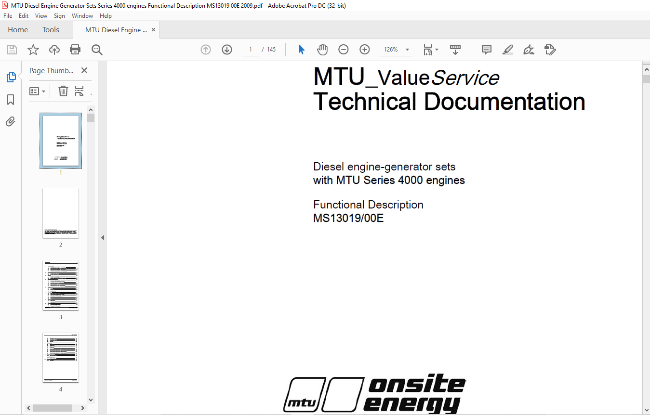Viewport: 650px width, 415px height.
Task: Select the highlight text pen tool
Action: click(507, 50)
